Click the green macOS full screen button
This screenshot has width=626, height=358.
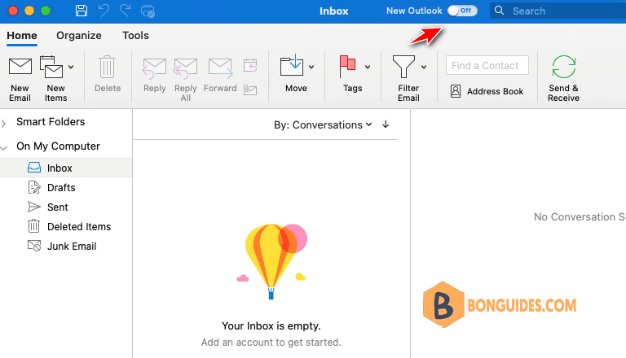pos(46,11)
